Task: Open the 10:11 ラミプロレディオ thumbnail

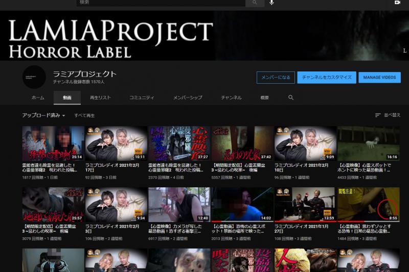Action: (116, 143)
